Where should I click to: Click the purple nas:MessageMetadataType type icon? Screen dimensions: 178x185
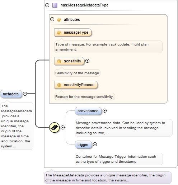click(x=55, y=5)
